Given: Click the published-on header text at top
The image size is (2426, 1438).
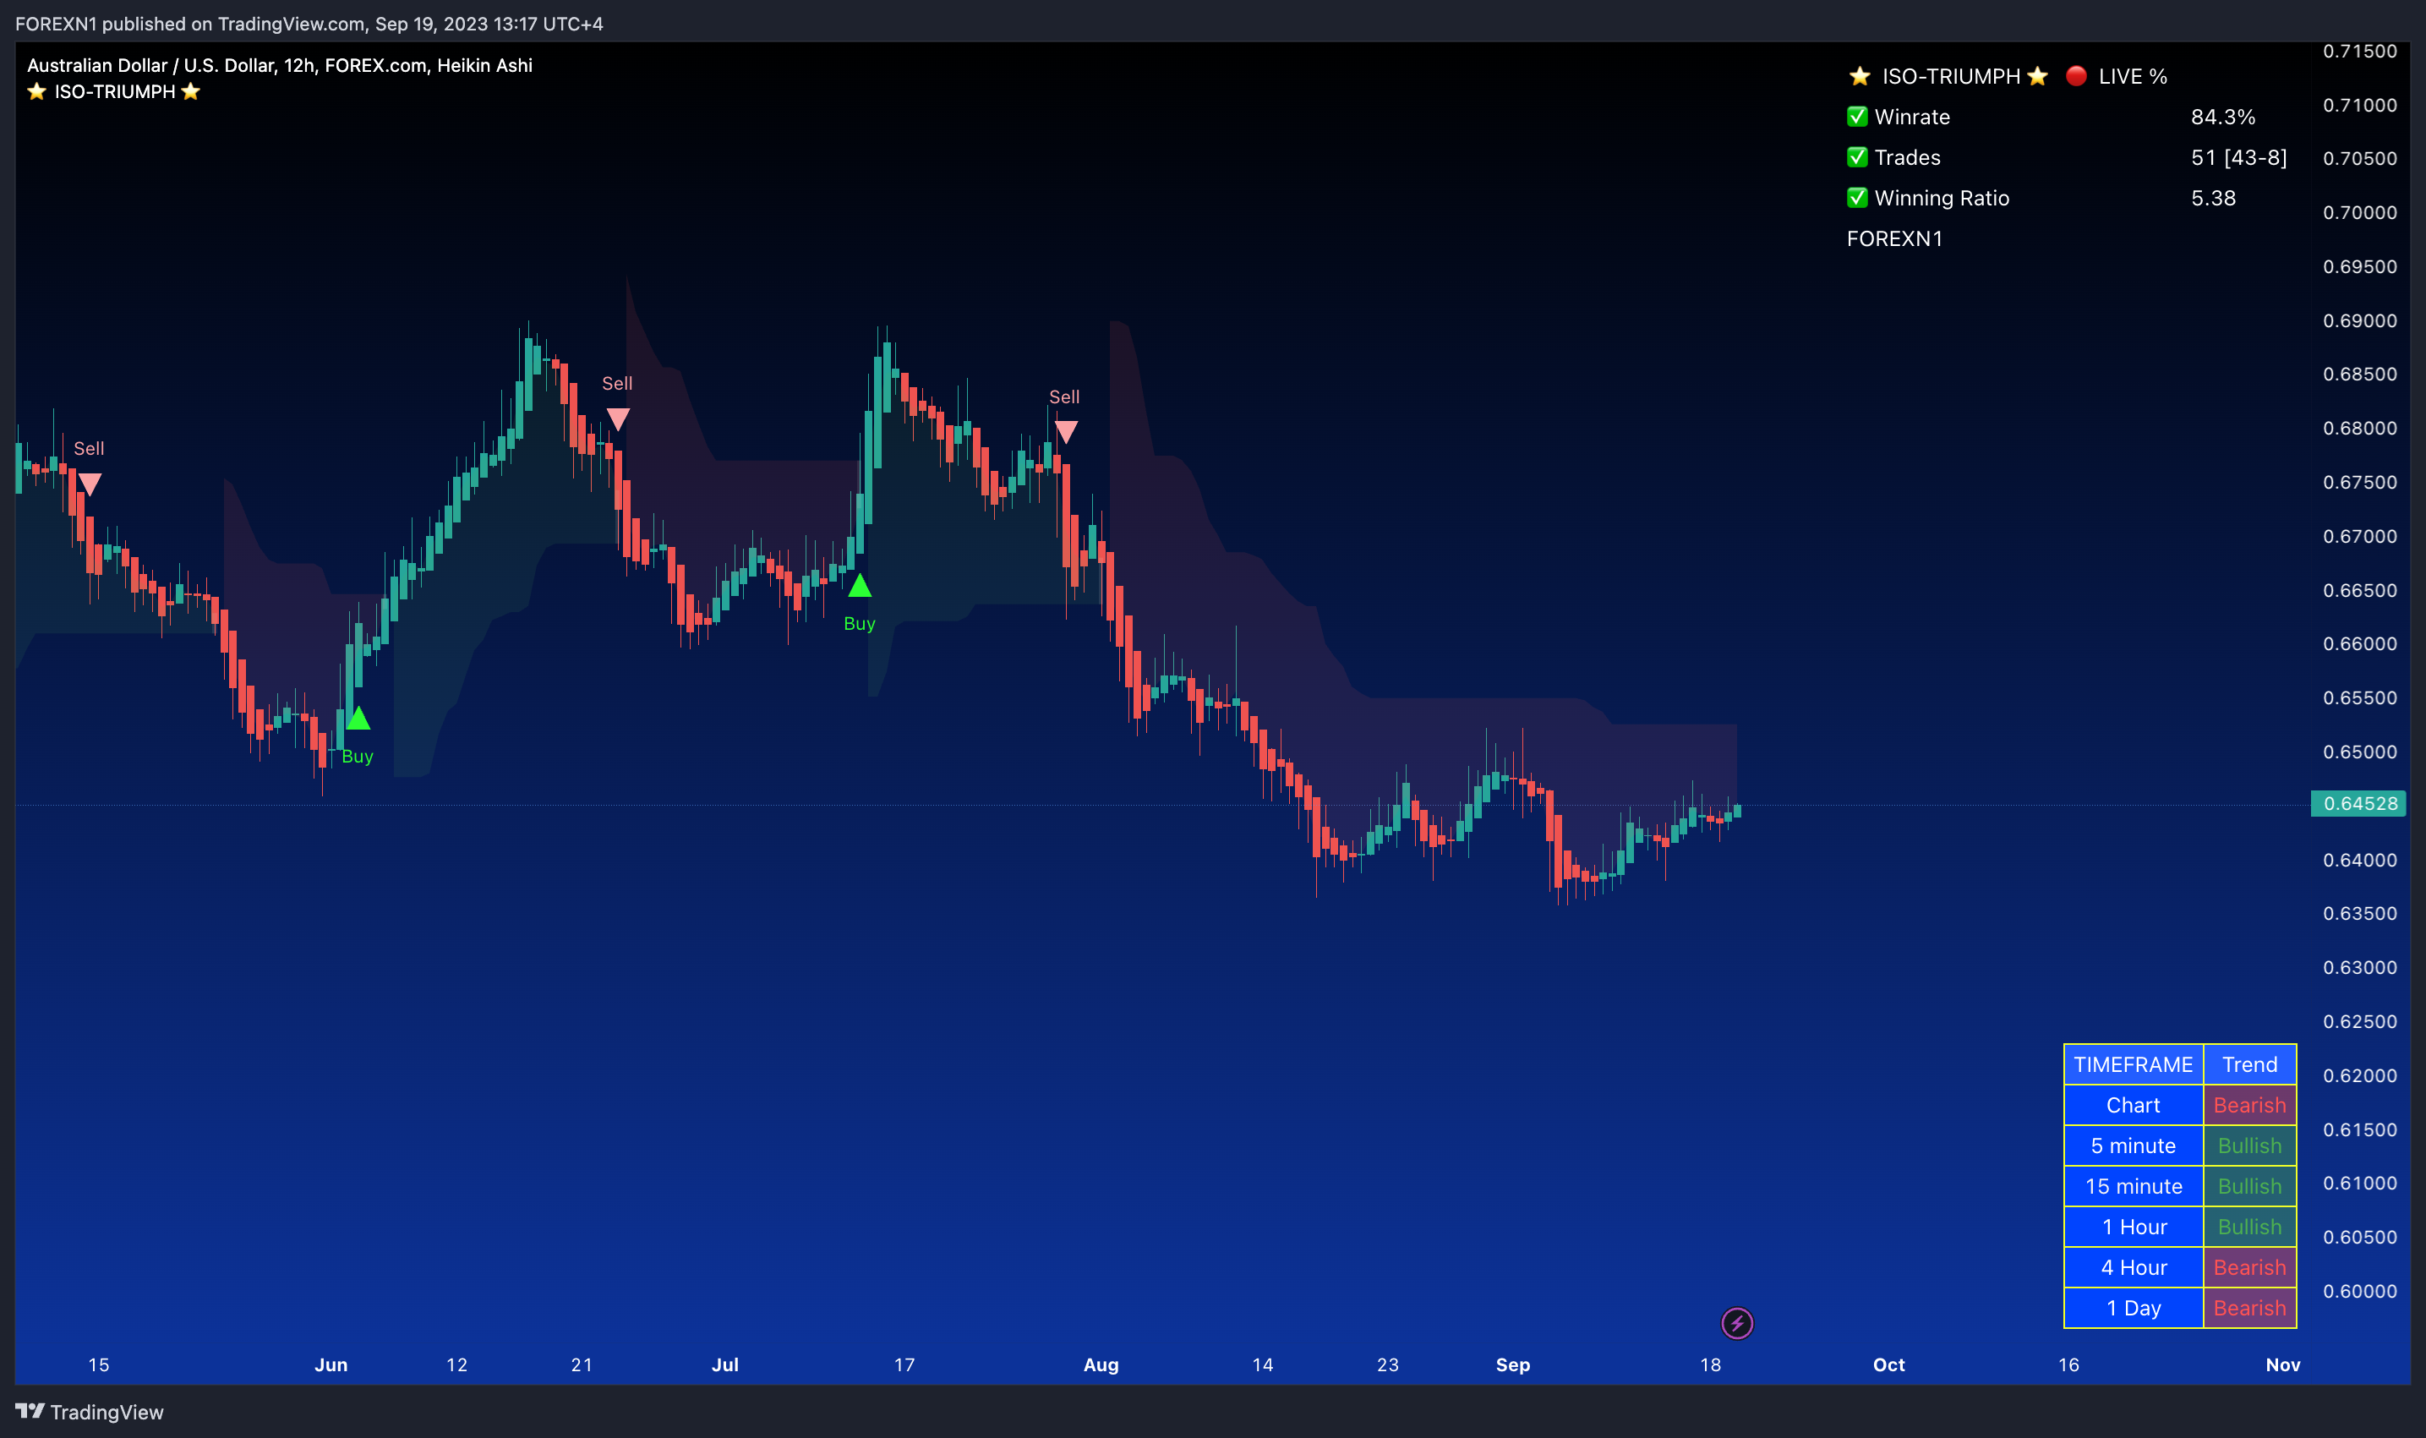Looking at the screenshot, I should coord(309,24).
